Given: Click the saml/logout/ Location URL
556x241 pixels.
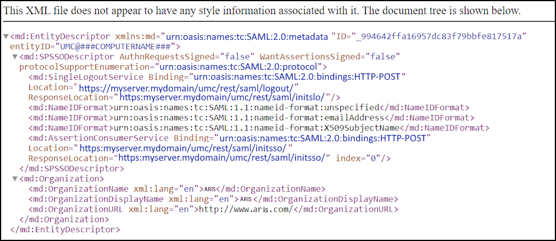Looking at the screenshot, I should tap(187, 87).
